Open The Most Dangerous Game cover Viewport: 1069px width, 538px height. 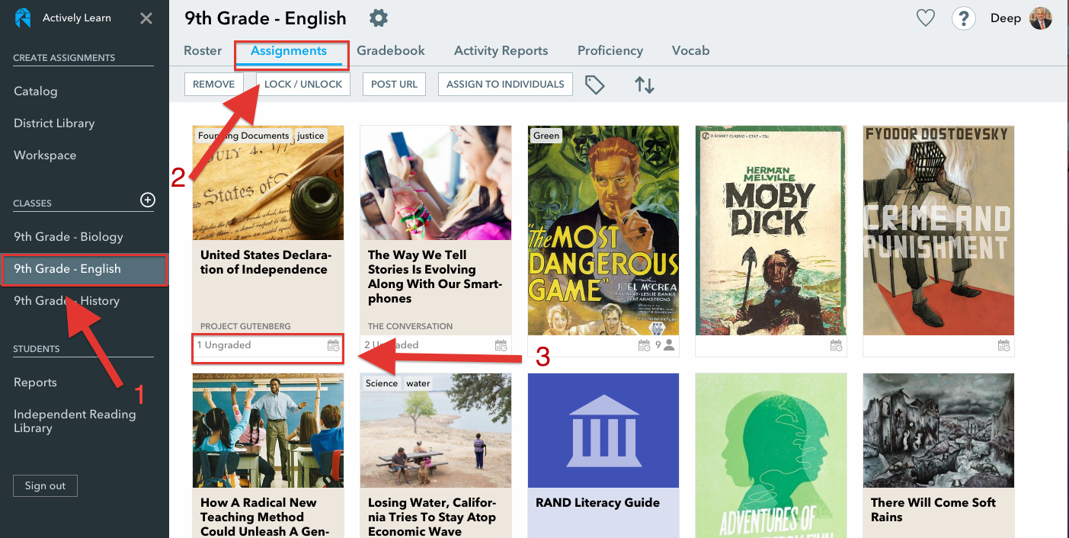click(603, 231)
